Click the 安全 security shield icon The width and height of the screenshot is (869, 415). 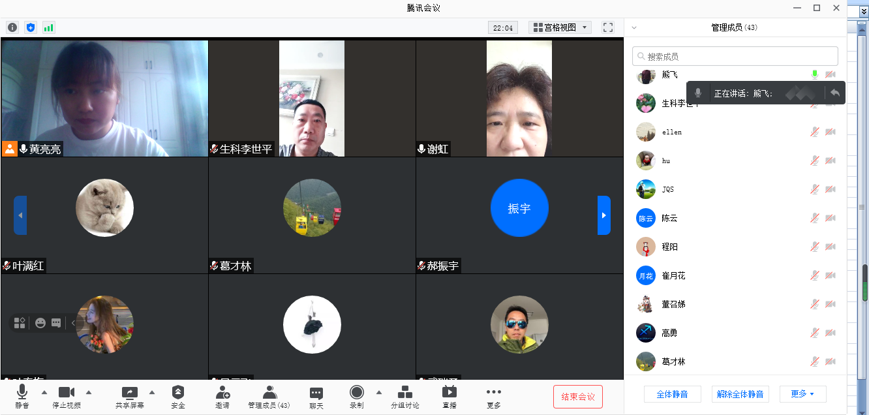point(178,392)
